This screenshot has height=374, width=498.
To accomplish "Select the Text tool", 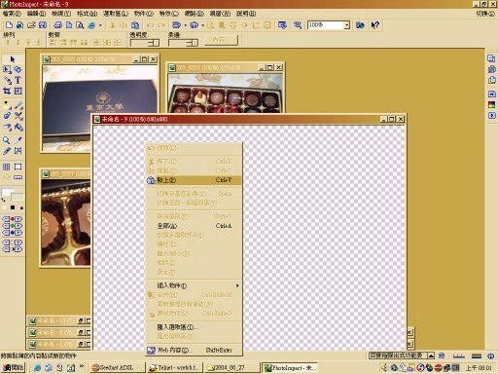I will pos(18,80).
